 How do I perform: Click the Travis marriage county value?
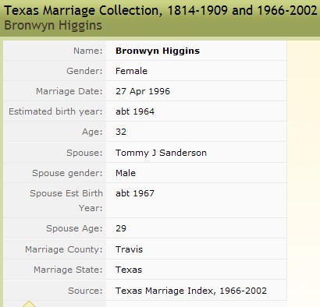[130, 249]
